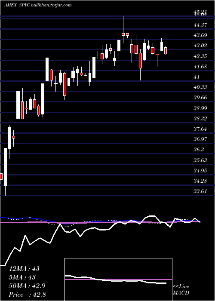Click the 41.68 price axis label
The height and width of the screenshot is (301, 215).
tap(200, 66)
